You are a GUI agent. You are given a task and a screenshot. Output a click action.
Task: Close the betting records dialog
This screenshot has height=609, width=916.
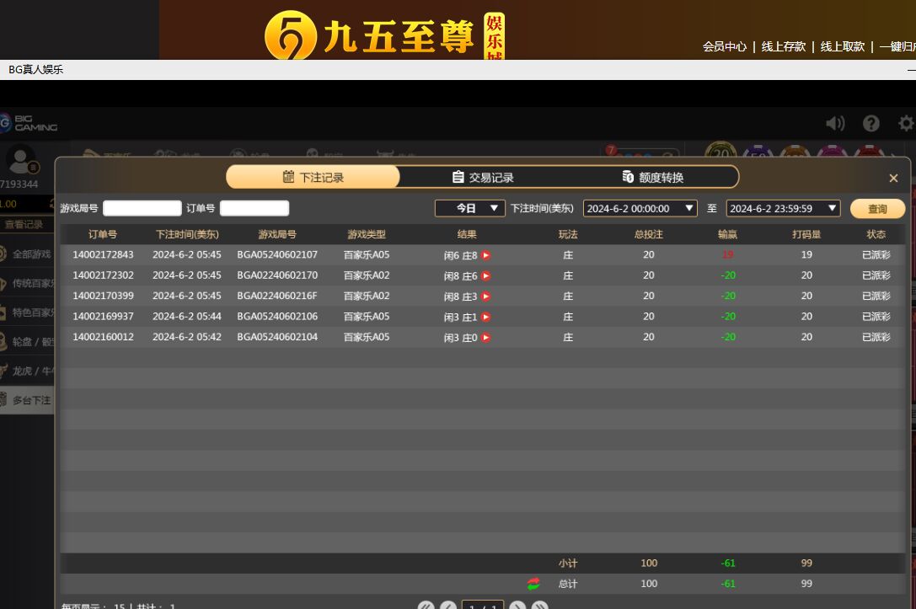tap(893, 178)
